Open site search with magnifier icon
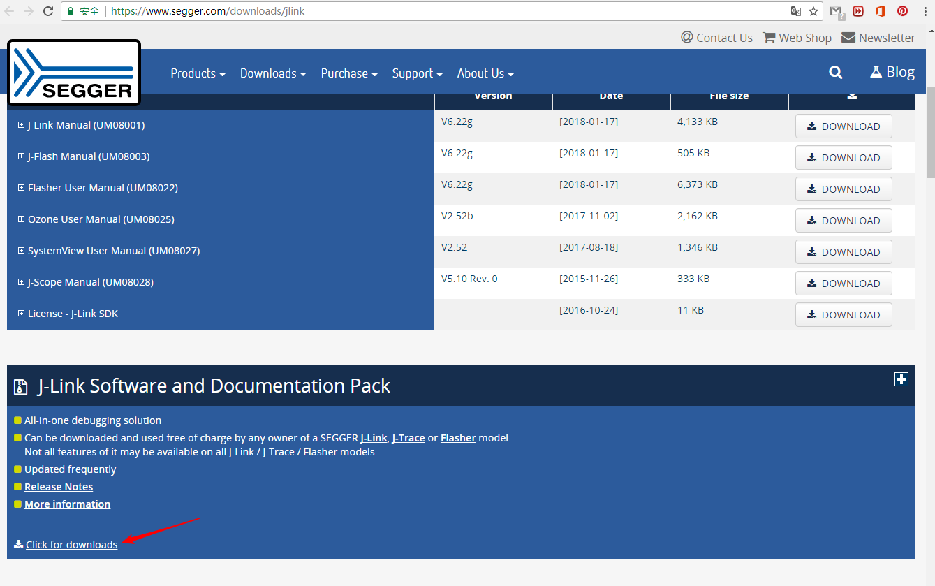The width and height of the screenshot is (935, 586). click(835, 73)
